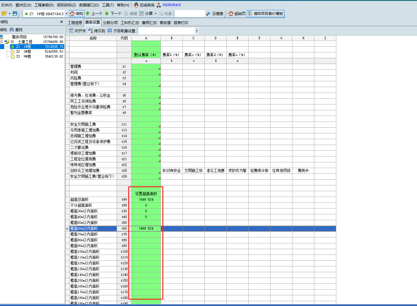The height and width of the screenshot is (306, 417).
Task: Switch to the 报表打印 tab
Action: pyautogui.click(x=181, y=23)
